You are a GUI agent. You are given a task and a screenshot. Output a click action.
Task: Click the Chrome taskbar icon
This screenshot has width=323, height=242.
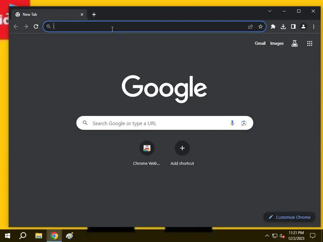click(54, 236)
